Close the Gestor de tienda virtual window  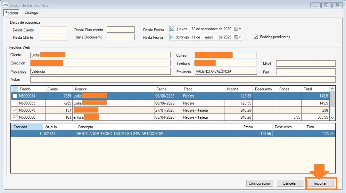click(338, 5)
